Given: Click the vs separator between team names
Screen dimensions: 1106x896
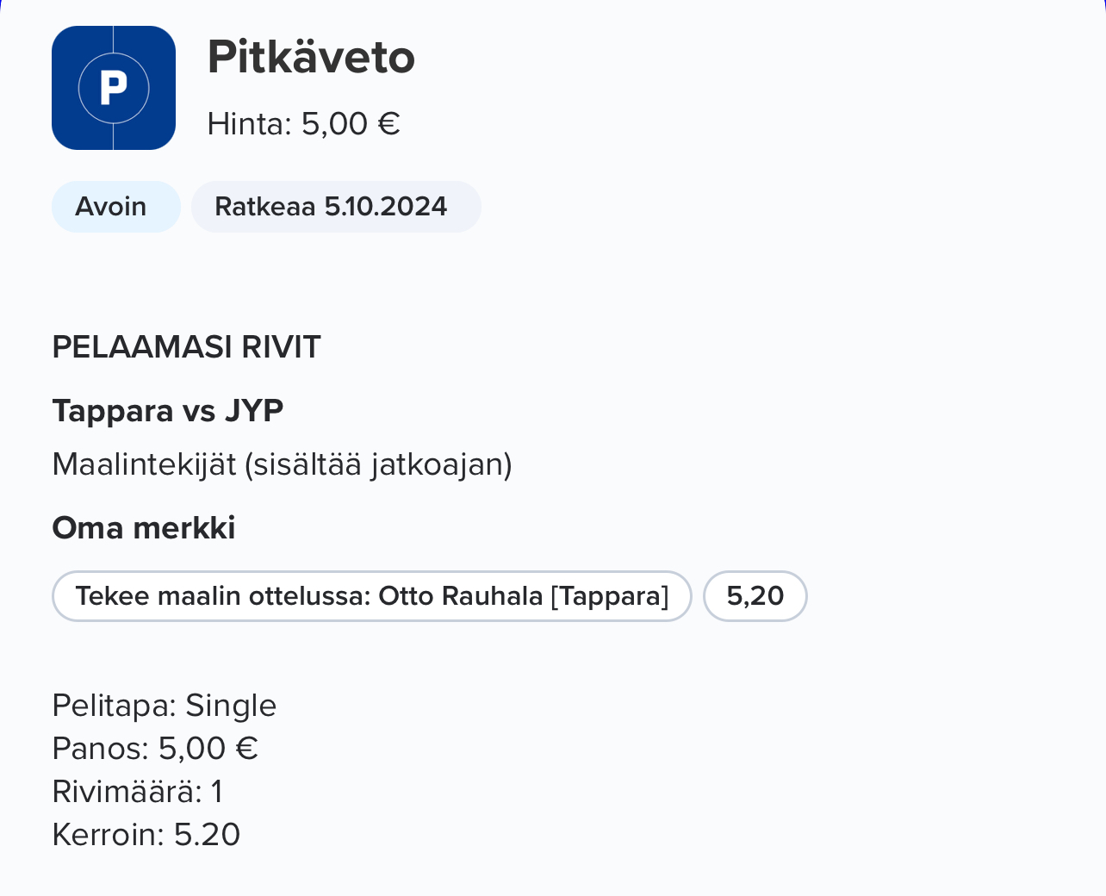Looking at the screenshot, I should 198,412.
